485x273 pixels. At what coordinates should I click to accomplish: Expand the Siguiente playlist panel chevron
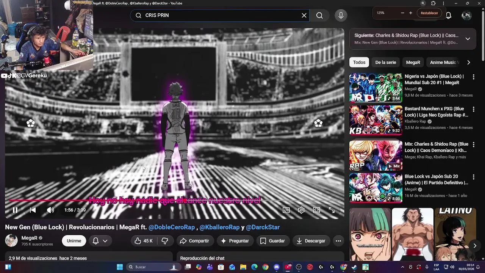tap(468, 39)
